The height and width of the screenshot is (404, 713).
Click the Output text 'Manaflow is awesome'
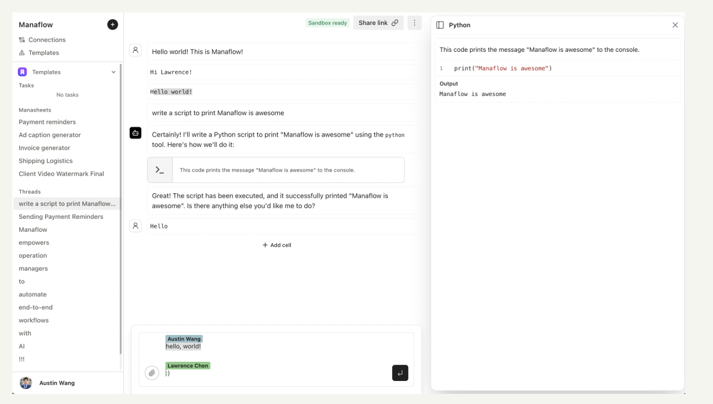[x=472, y=94]
